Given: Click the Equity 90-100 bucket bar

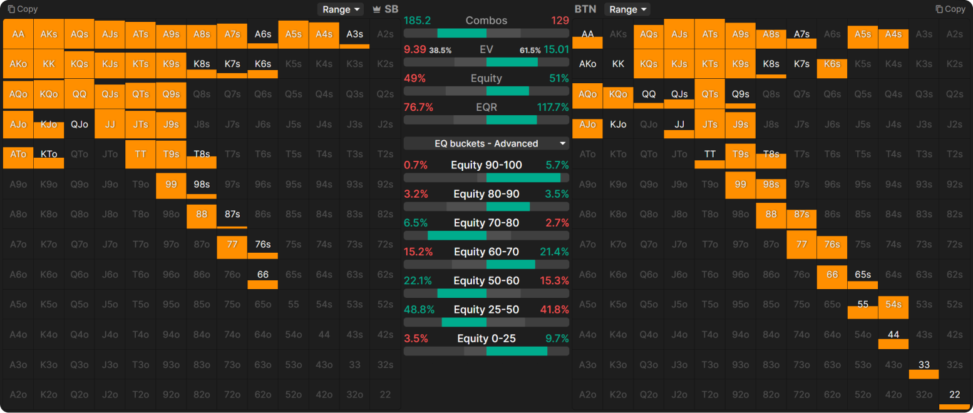Looking at the screenshot, I should 487,178.
